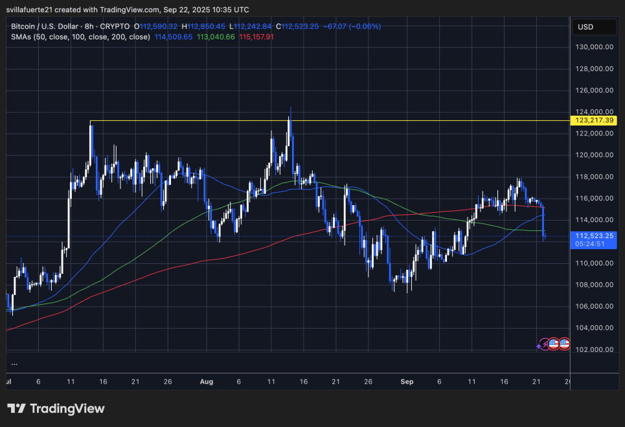Click Sep on the time axis
Image resolution: width=625 pixels, height=427 pixels.
pos(407,382)
